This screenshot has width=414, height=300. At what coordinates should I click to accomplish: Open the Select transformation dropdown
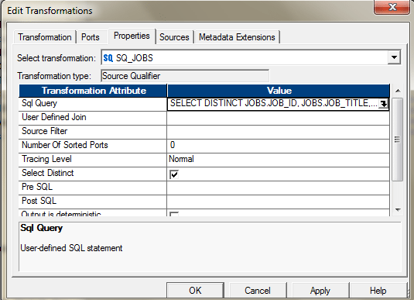(x=394, y=57)
